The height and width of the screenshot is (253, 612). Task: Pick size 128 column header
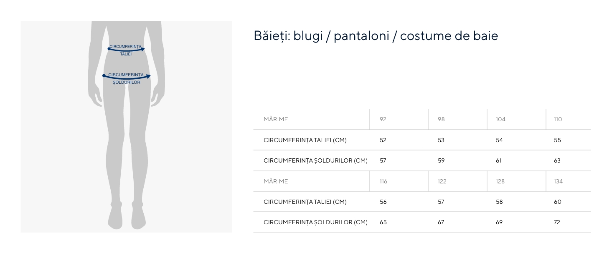tap(500, 181)
